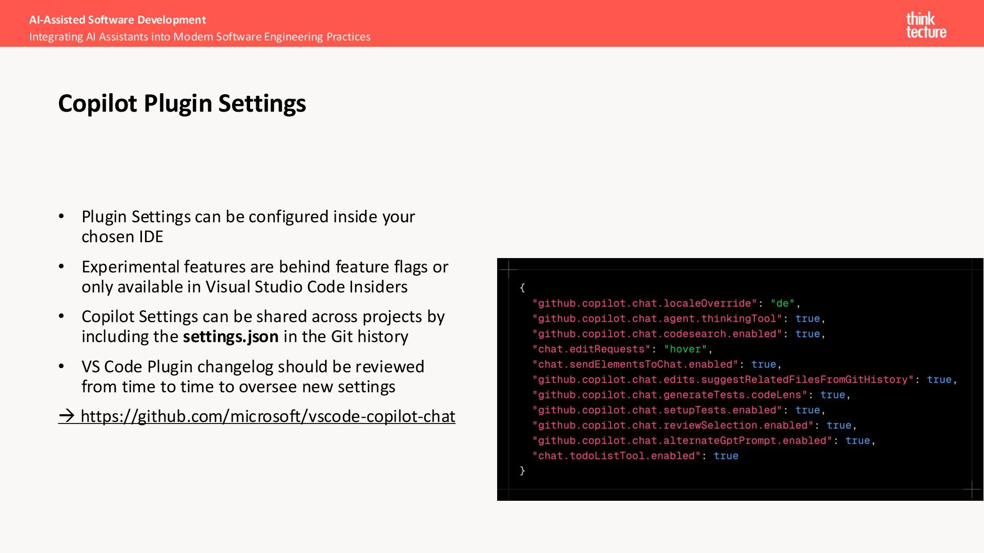This screenshot has height=553, width=984.
Task: Click the alternateGptPrompt.enabled setting key
Action: pyautogui.click(x=682, y=441)
